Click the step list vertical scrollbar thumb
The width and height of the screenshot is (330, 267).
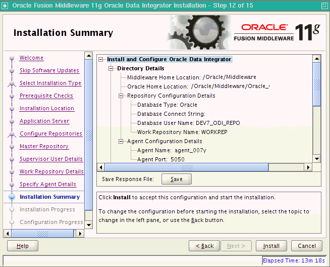pos(89,135)
